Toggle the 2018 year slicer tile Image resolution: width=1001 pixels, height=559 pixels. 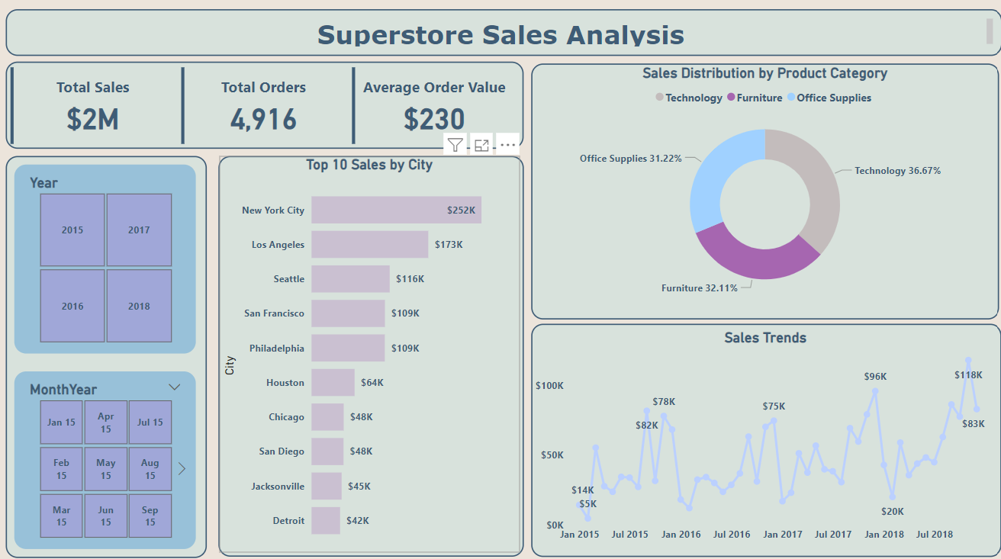pos(139,306)
